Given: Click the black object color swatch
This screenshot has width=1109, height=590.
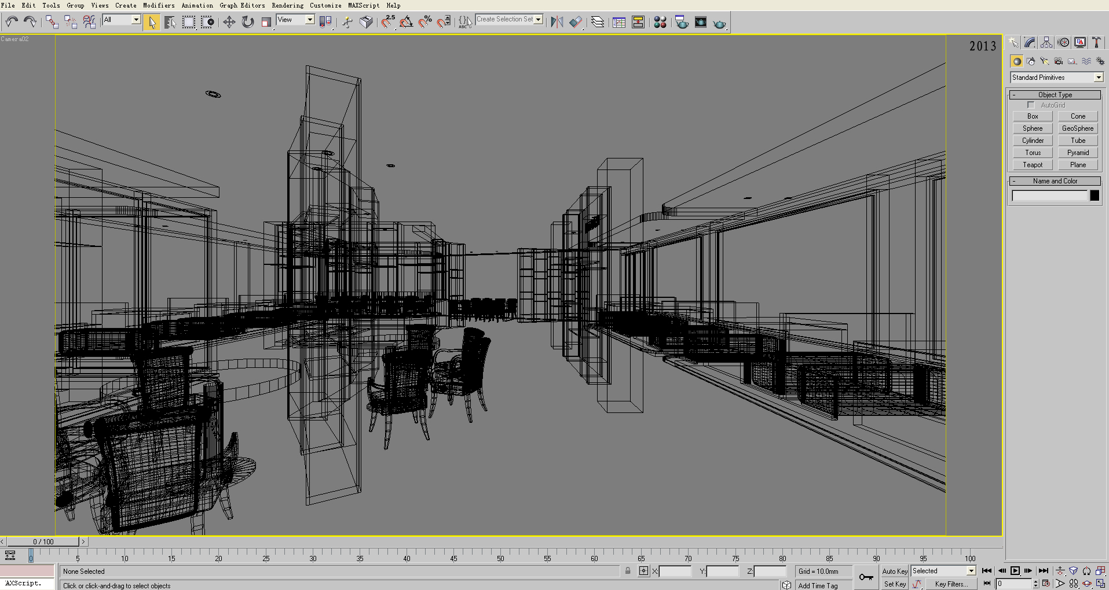Looking at the screenshot, I should (x=1095, y=196).
